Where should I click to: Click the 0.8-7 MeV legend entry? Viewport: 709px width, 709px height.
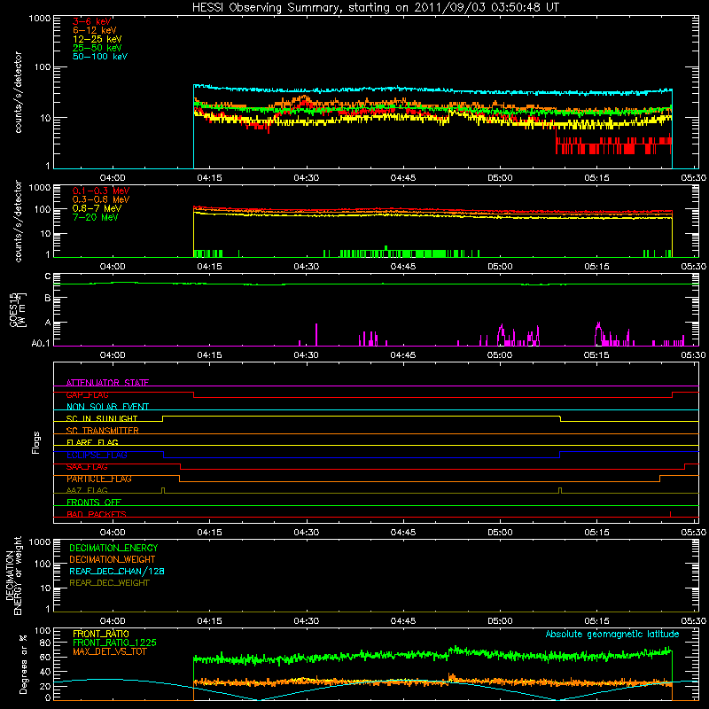97,208
